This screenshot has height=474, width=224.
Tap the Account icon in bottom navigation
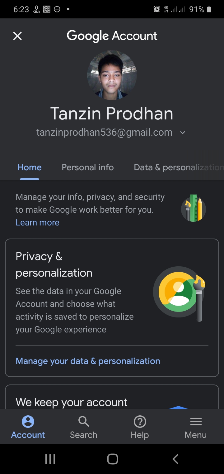[28, 422]
